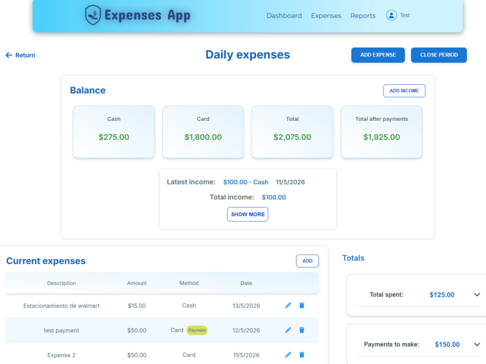Click the CLOSE PERIOD button
486x364 pixels.
click(x=439, y=55)
